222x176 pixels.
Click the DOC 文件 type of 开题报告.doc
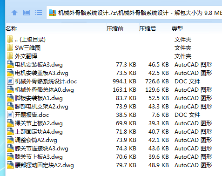pos(188,115)
